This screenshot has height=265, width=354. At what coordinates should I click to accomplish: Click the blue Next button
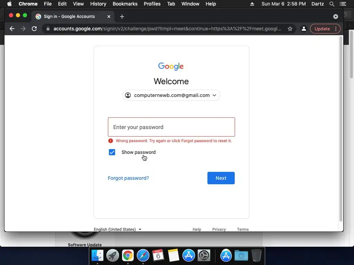click(221, 178)
